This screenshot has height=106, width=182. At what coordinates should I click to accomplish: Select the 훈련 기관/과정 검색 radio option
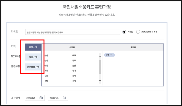(138, 32)
